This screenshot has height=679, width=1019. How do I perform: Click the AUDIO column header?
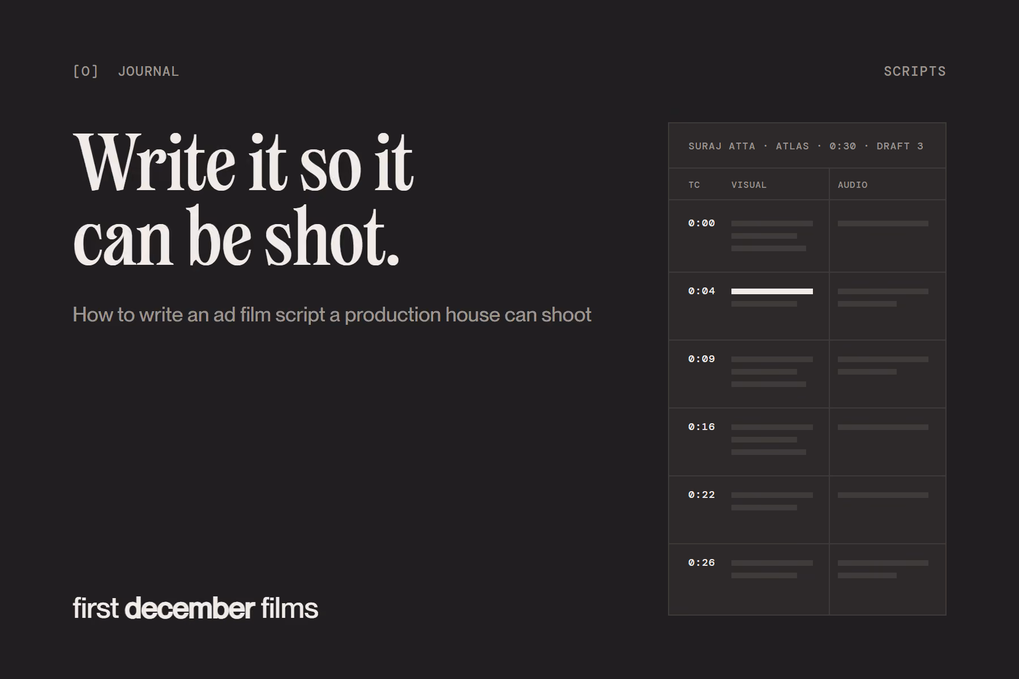[x=853, y=185]
